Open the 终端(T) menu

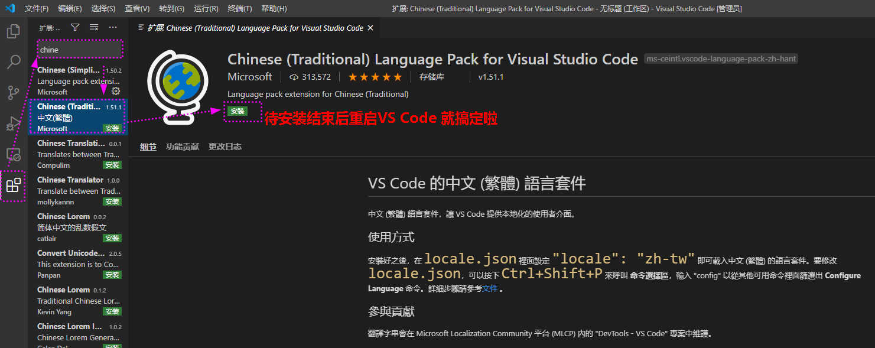click(240, 9)
